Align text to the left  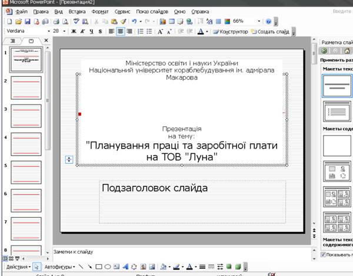pos(111,32)
